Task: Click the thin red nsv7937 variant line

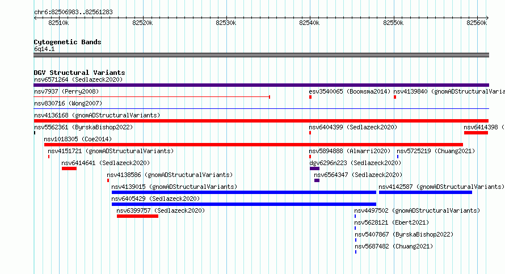Action: (152, 96)
